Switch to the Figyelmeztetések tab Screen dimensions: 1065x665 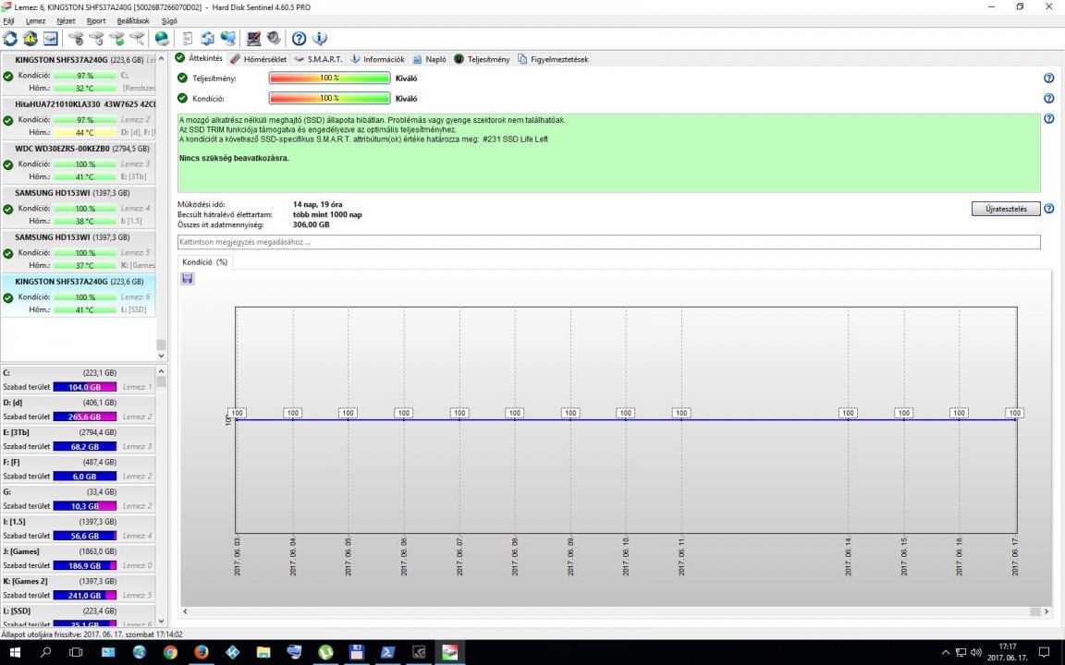[553, 59]
